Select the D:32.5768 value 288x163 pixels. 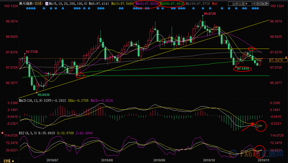65,133
